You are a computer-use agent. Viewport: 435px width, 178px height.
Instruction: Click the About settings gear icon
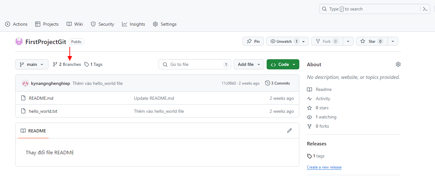pyautogui.click(x=398, y=64)
